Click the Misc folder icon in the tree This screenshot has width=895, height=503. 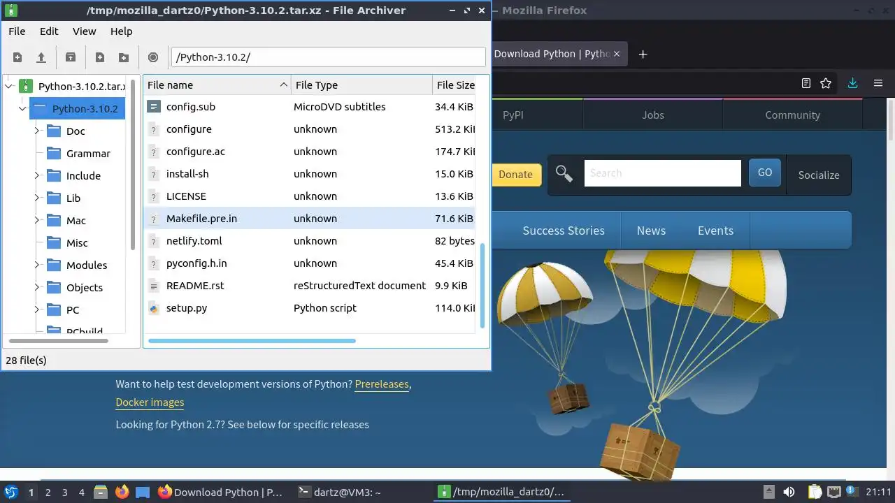coord(54,243)
